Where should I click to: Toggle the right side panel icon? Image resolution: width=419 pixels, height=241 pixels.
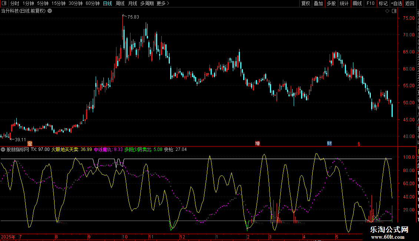394,11
